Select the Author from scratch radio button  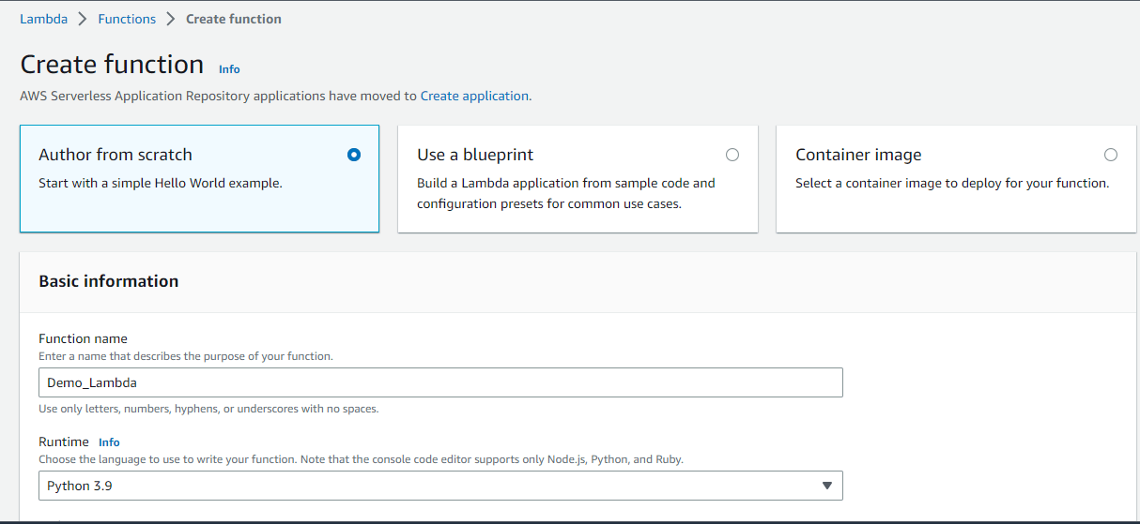[353, 155]
